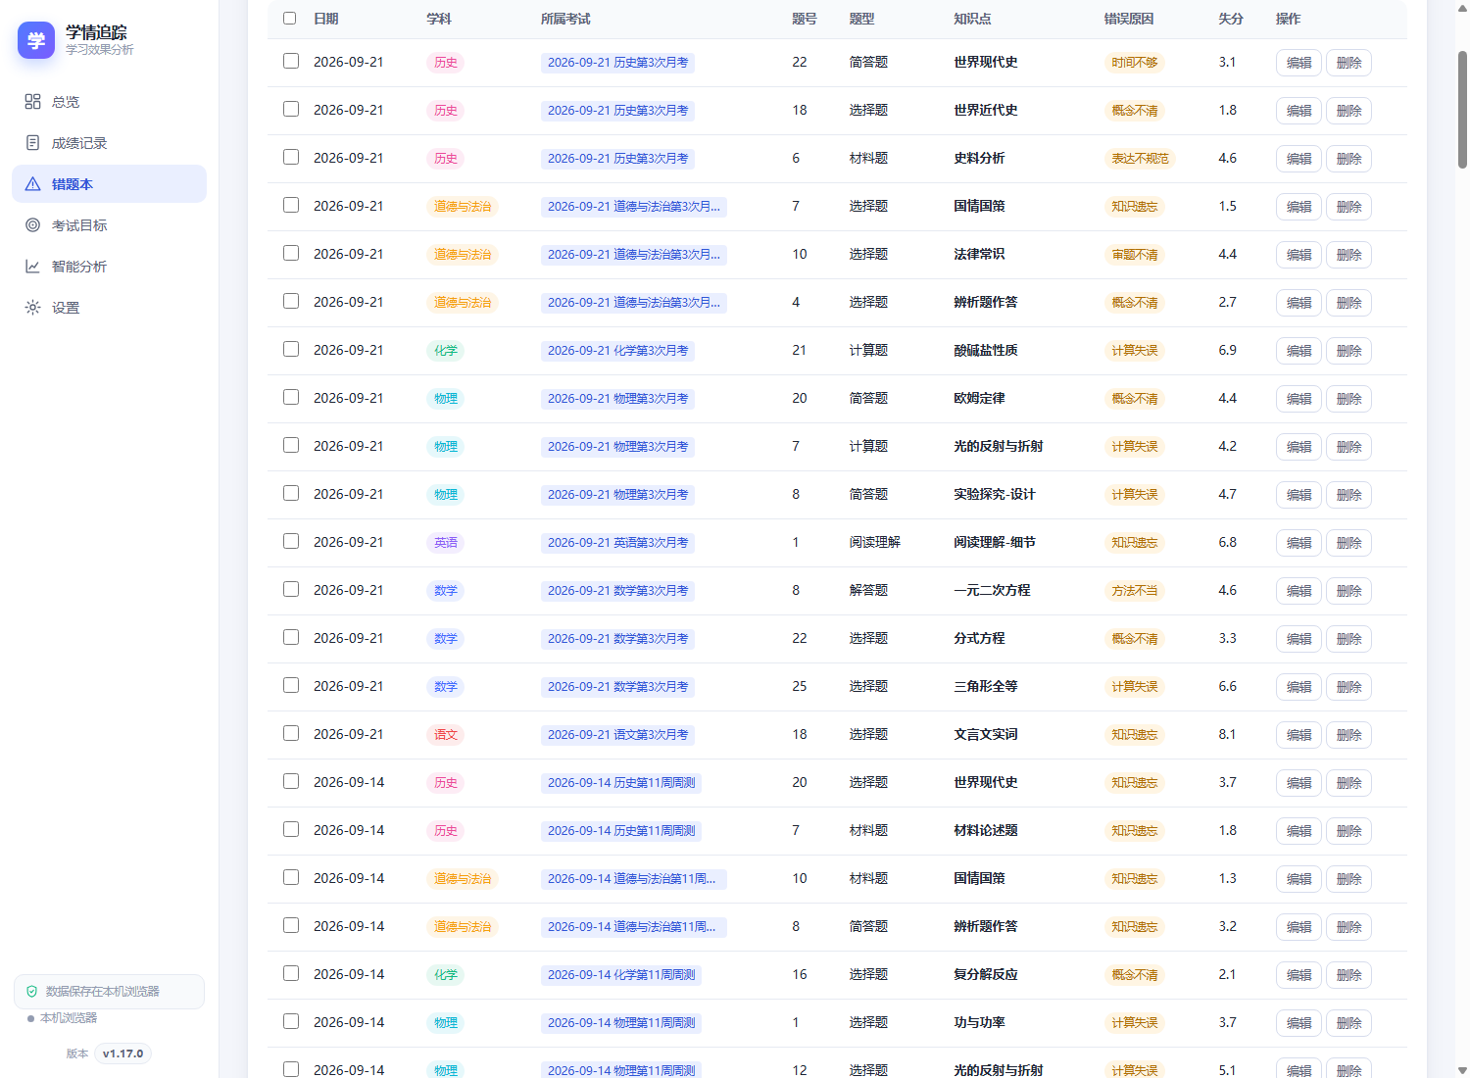Toggle the select-all checkbox in table header
This screenshot has width=1470, height=1078.
pyautogui.click(x=289, y=18)
